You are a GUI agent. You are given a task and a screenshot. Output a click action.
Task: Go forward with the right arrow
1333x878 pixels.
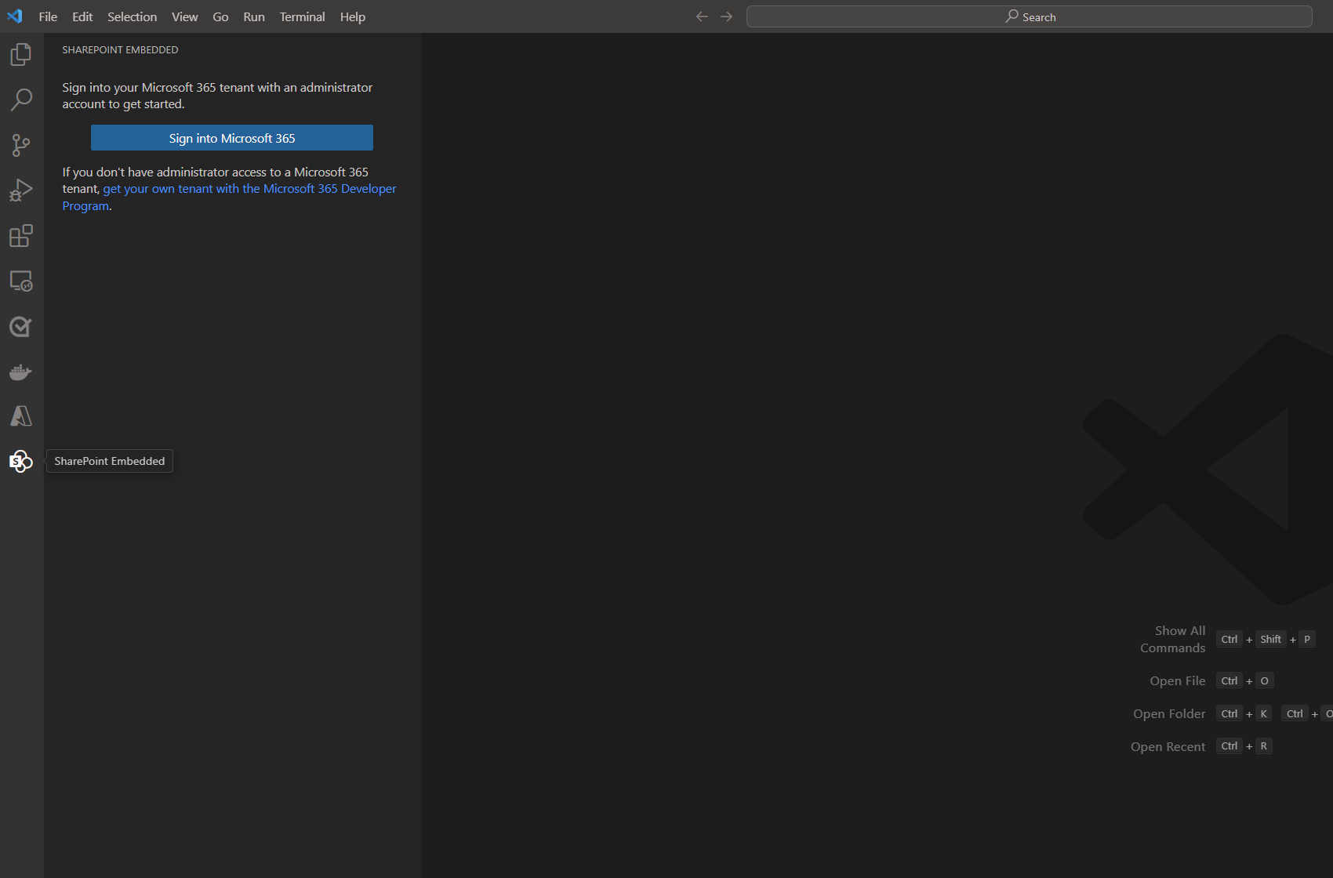coord(727,16)
